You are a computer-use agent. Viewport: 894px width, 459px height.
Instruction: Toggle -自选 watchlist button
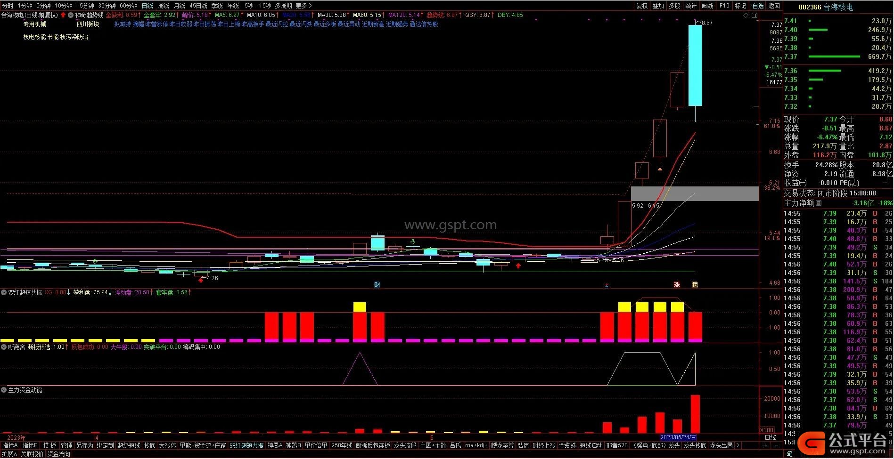click(757, 6)
